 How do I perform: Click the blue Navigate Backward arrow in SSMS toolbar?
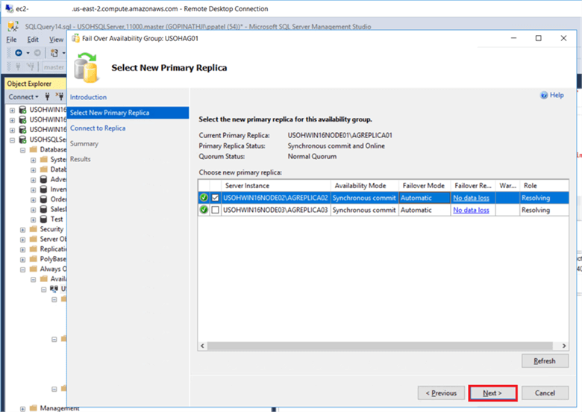pos(18,53)
